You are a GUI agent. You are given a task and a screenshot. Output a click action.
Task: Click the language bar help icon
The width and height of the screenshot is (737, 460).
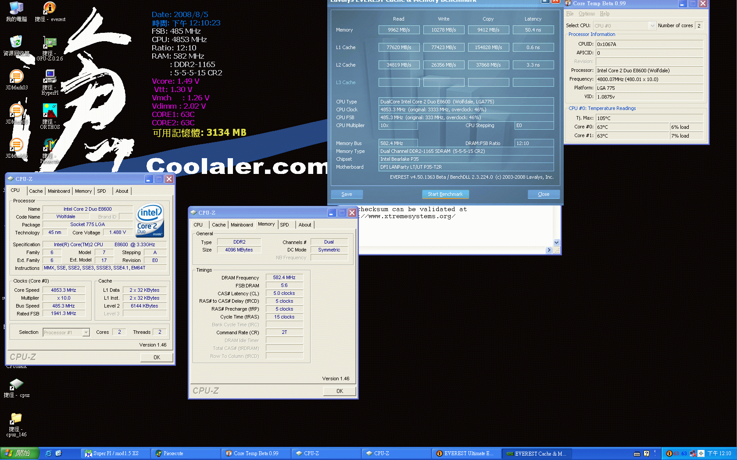646,454
